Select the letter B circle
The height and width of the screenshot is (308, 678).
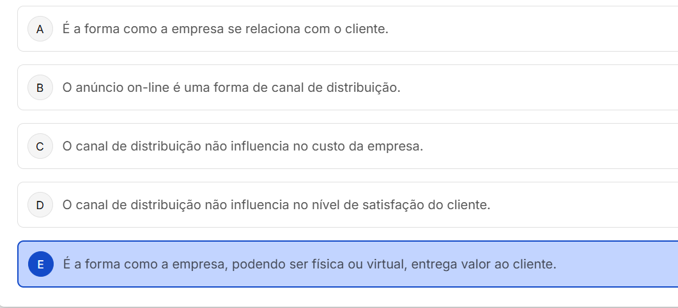40,88
